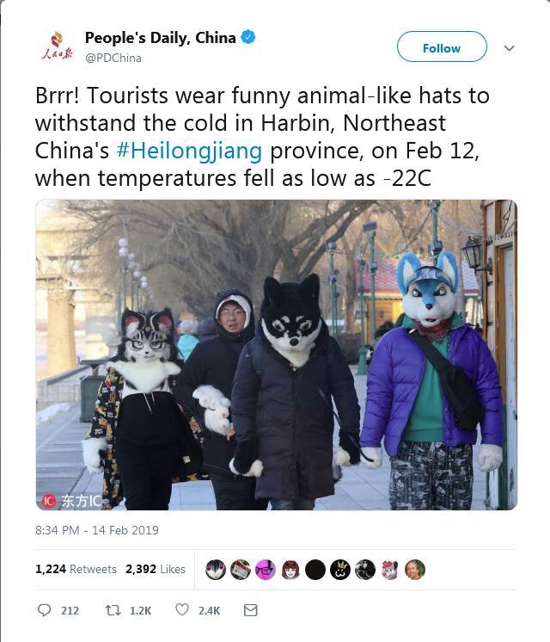The image size is (550, 642).
Task: Click the reply speech bubble icon
Action: click(x=44, y=610)
